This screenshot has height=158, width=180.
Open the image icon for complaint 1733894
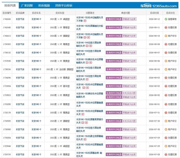pyautogui.click(x=84, y=88)
